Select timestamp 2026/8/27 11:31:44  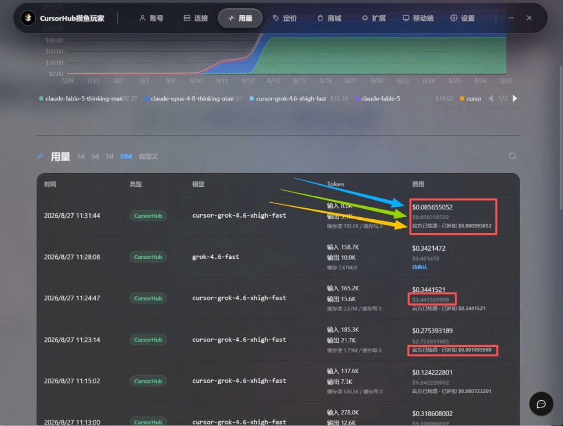coord(72,215)
